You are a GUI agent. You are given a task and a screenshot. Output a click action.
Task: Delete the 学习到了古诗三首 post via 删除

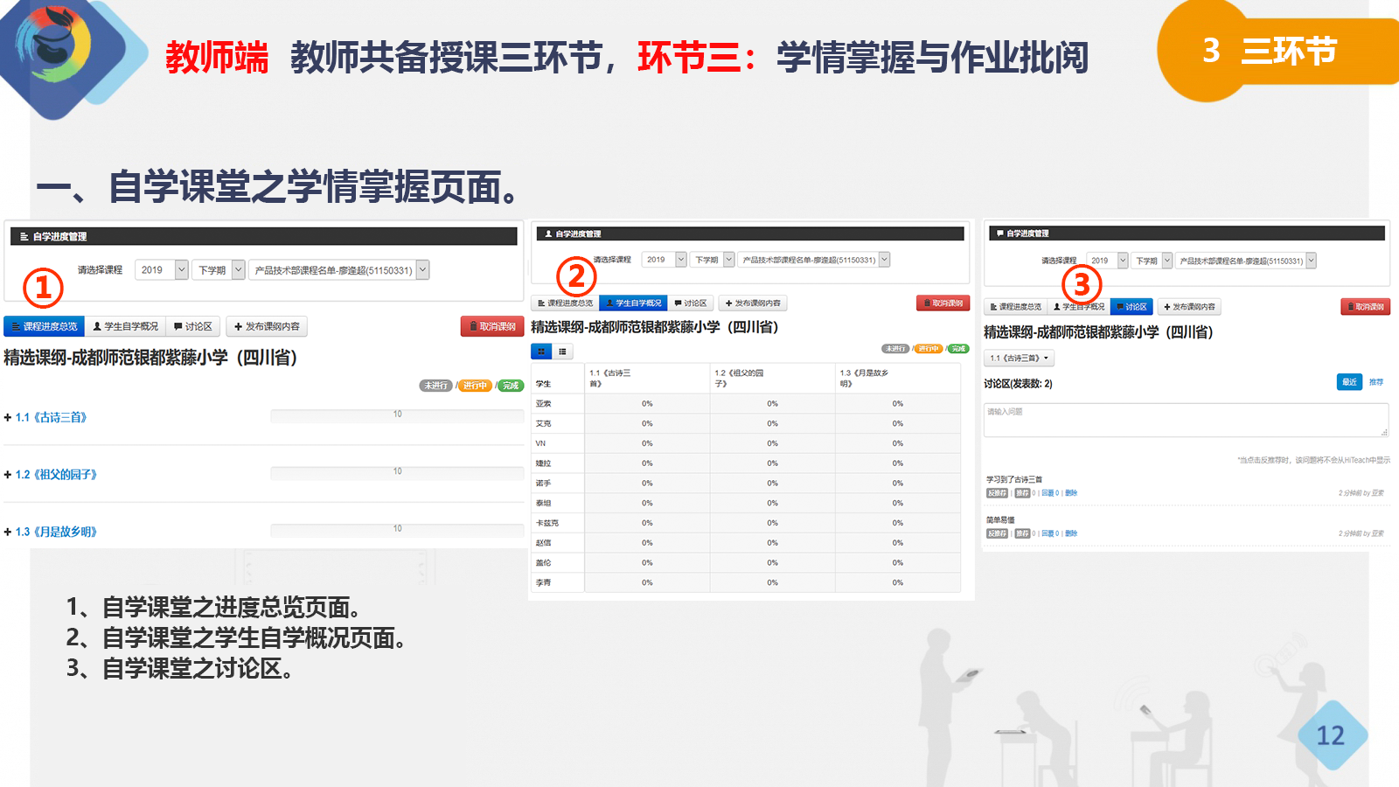tap(1071, 493)
